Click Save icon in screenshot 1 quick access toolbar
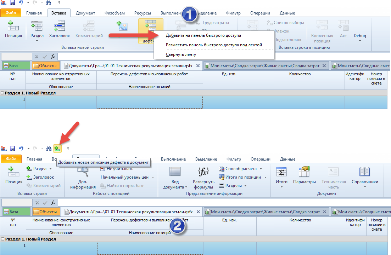This screenshot has width=391, height=255. (12, 2)
